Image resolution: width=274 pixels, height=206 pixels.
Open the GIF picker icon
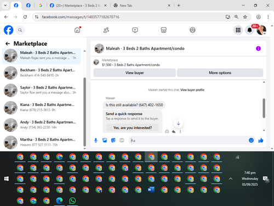[122, 141]
